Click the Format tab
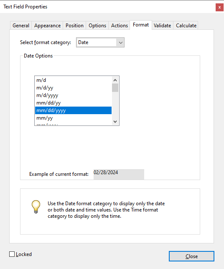 click(x=141, y=25)
